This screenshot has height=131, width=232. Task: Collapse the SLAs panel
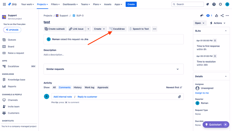pyautogui.click(x=226, y=31)
